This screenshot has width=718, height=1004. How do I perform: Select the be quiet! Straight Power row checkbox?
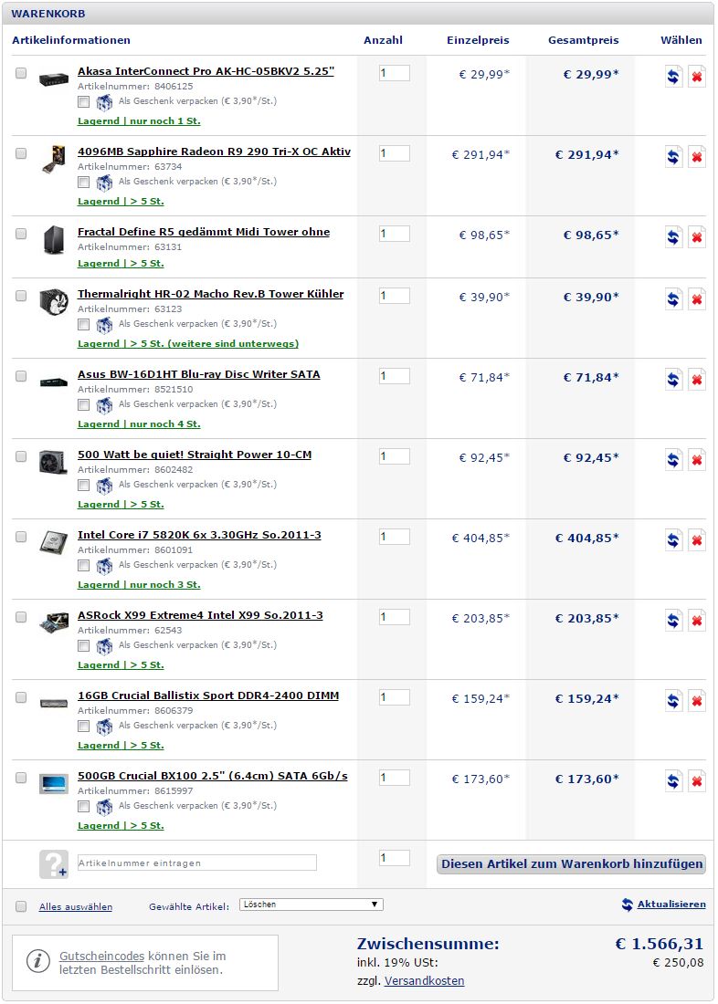click(21, 456)
